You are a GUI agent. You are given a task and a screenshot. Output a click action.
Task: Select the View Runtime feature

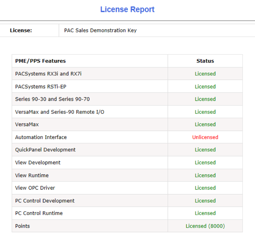point(32,175)
